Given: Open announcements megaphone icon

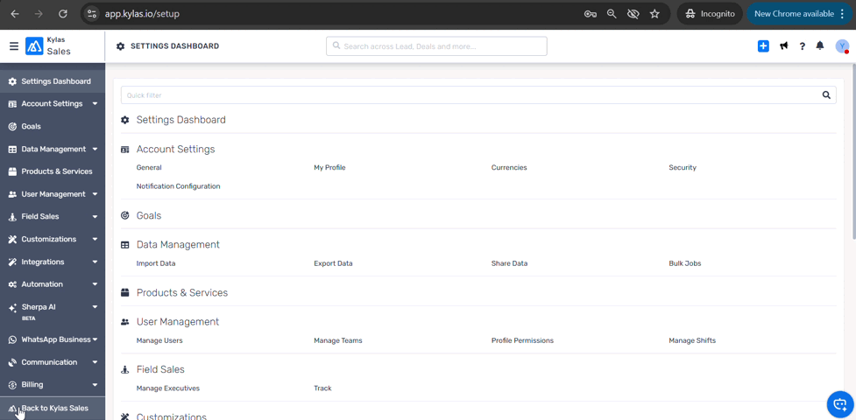Looking at the screenshot, I should coord(784,46).
